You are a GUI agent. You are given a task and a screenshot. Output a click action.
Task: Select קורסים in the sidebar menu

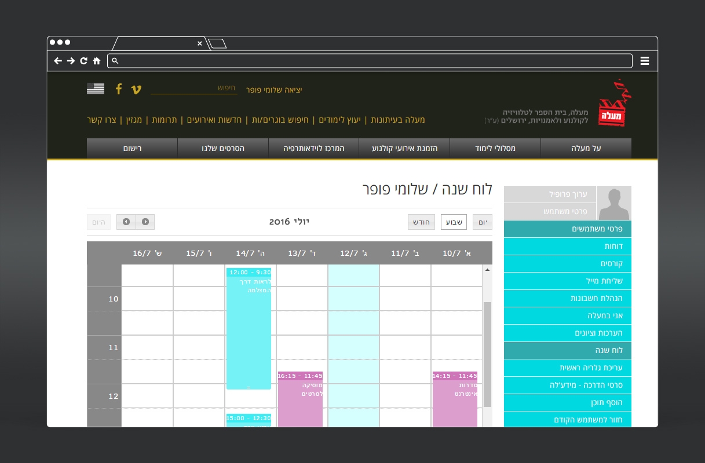[567, 264]
